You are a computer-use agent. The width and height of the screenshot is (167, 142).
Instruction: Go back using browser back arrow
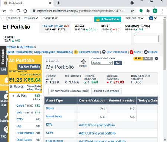[x=4, y=11]
